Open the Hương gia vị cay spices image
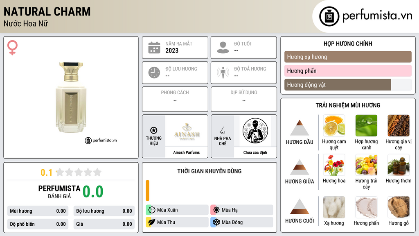 (399, 126)
